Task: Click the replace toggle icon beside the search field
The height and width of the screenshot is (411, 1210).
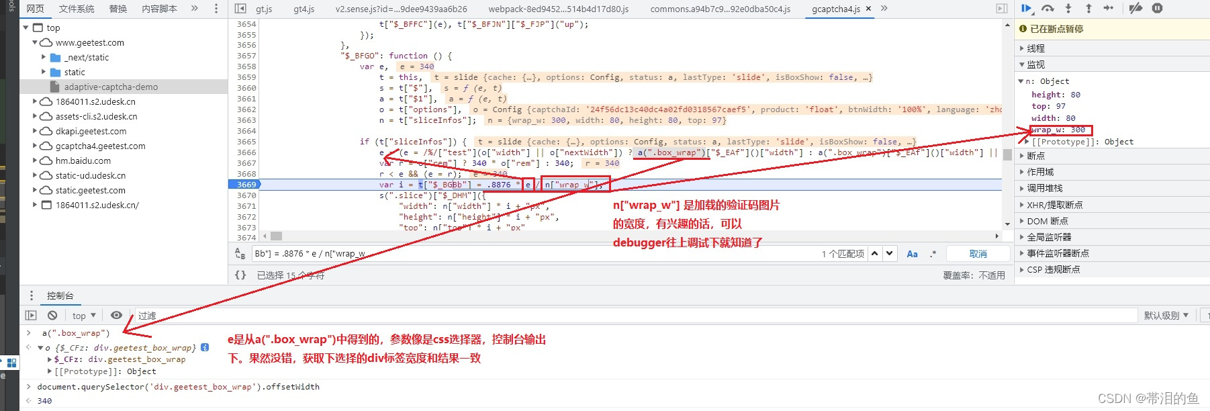Action: pos(240,253)
